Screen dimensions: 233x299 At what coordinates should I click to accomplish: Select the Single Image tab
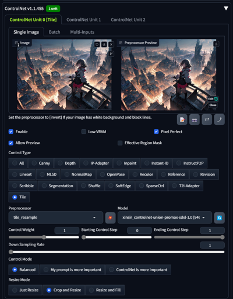click(x=26, y=32)
